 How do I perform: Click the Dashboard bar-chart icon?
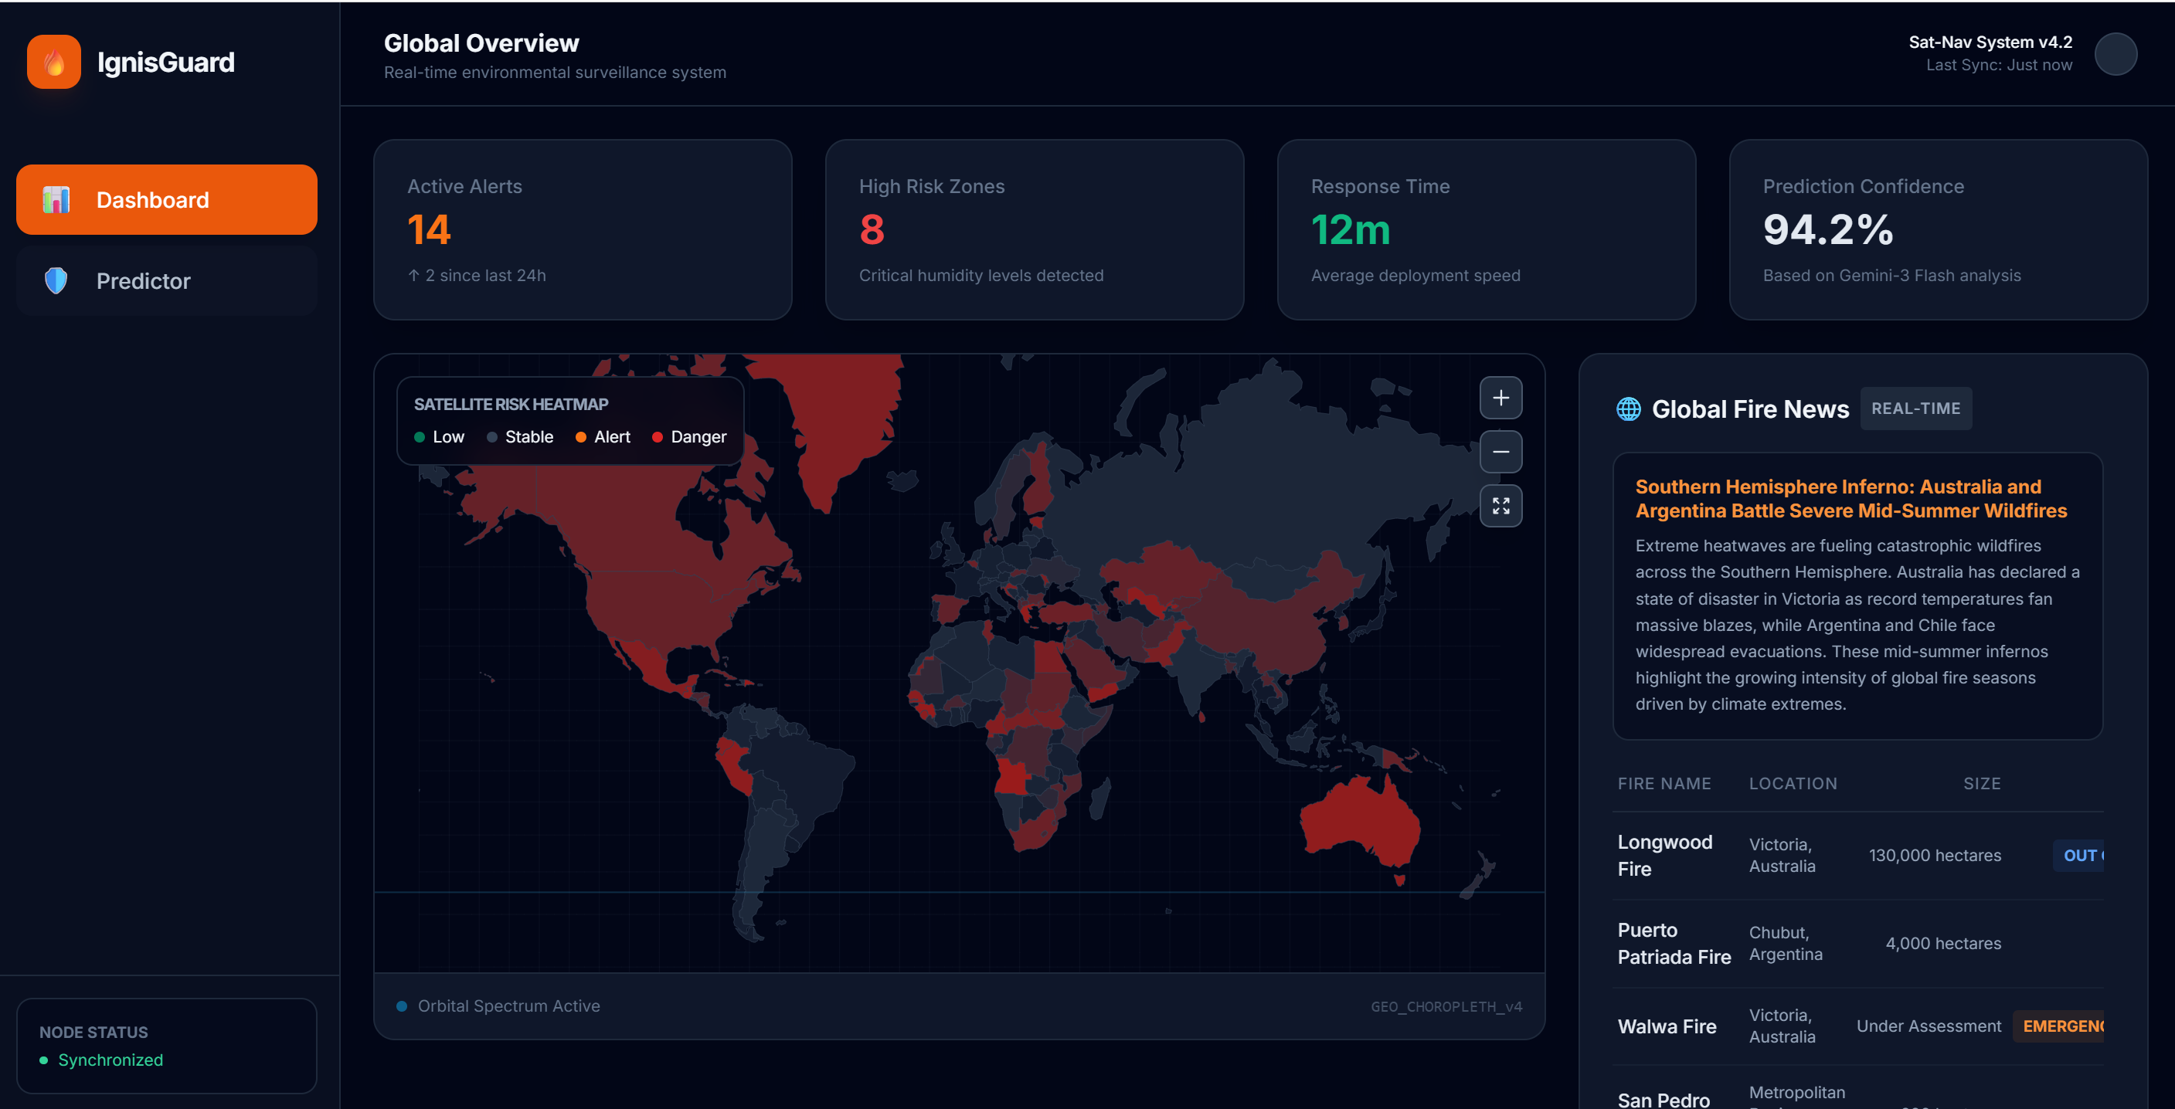(56, 200)
